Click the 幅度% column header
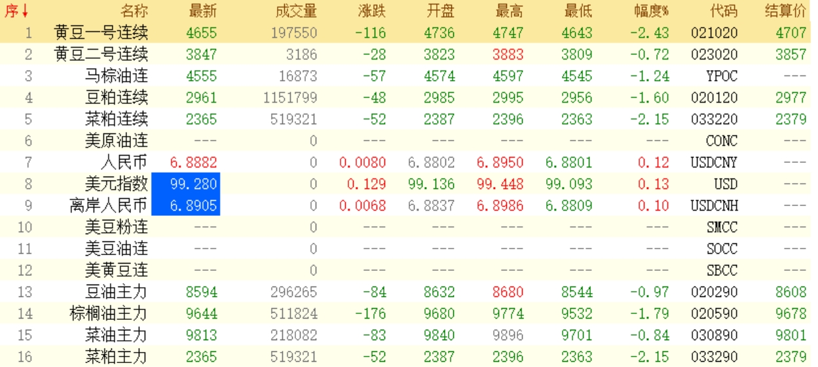This screenshot has height=367, width=818. coord(651,11)
